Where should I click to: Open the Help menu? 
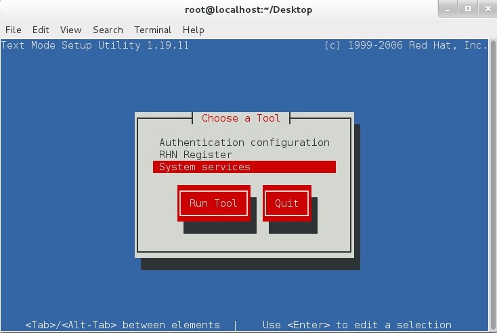(x=193, y=30)
